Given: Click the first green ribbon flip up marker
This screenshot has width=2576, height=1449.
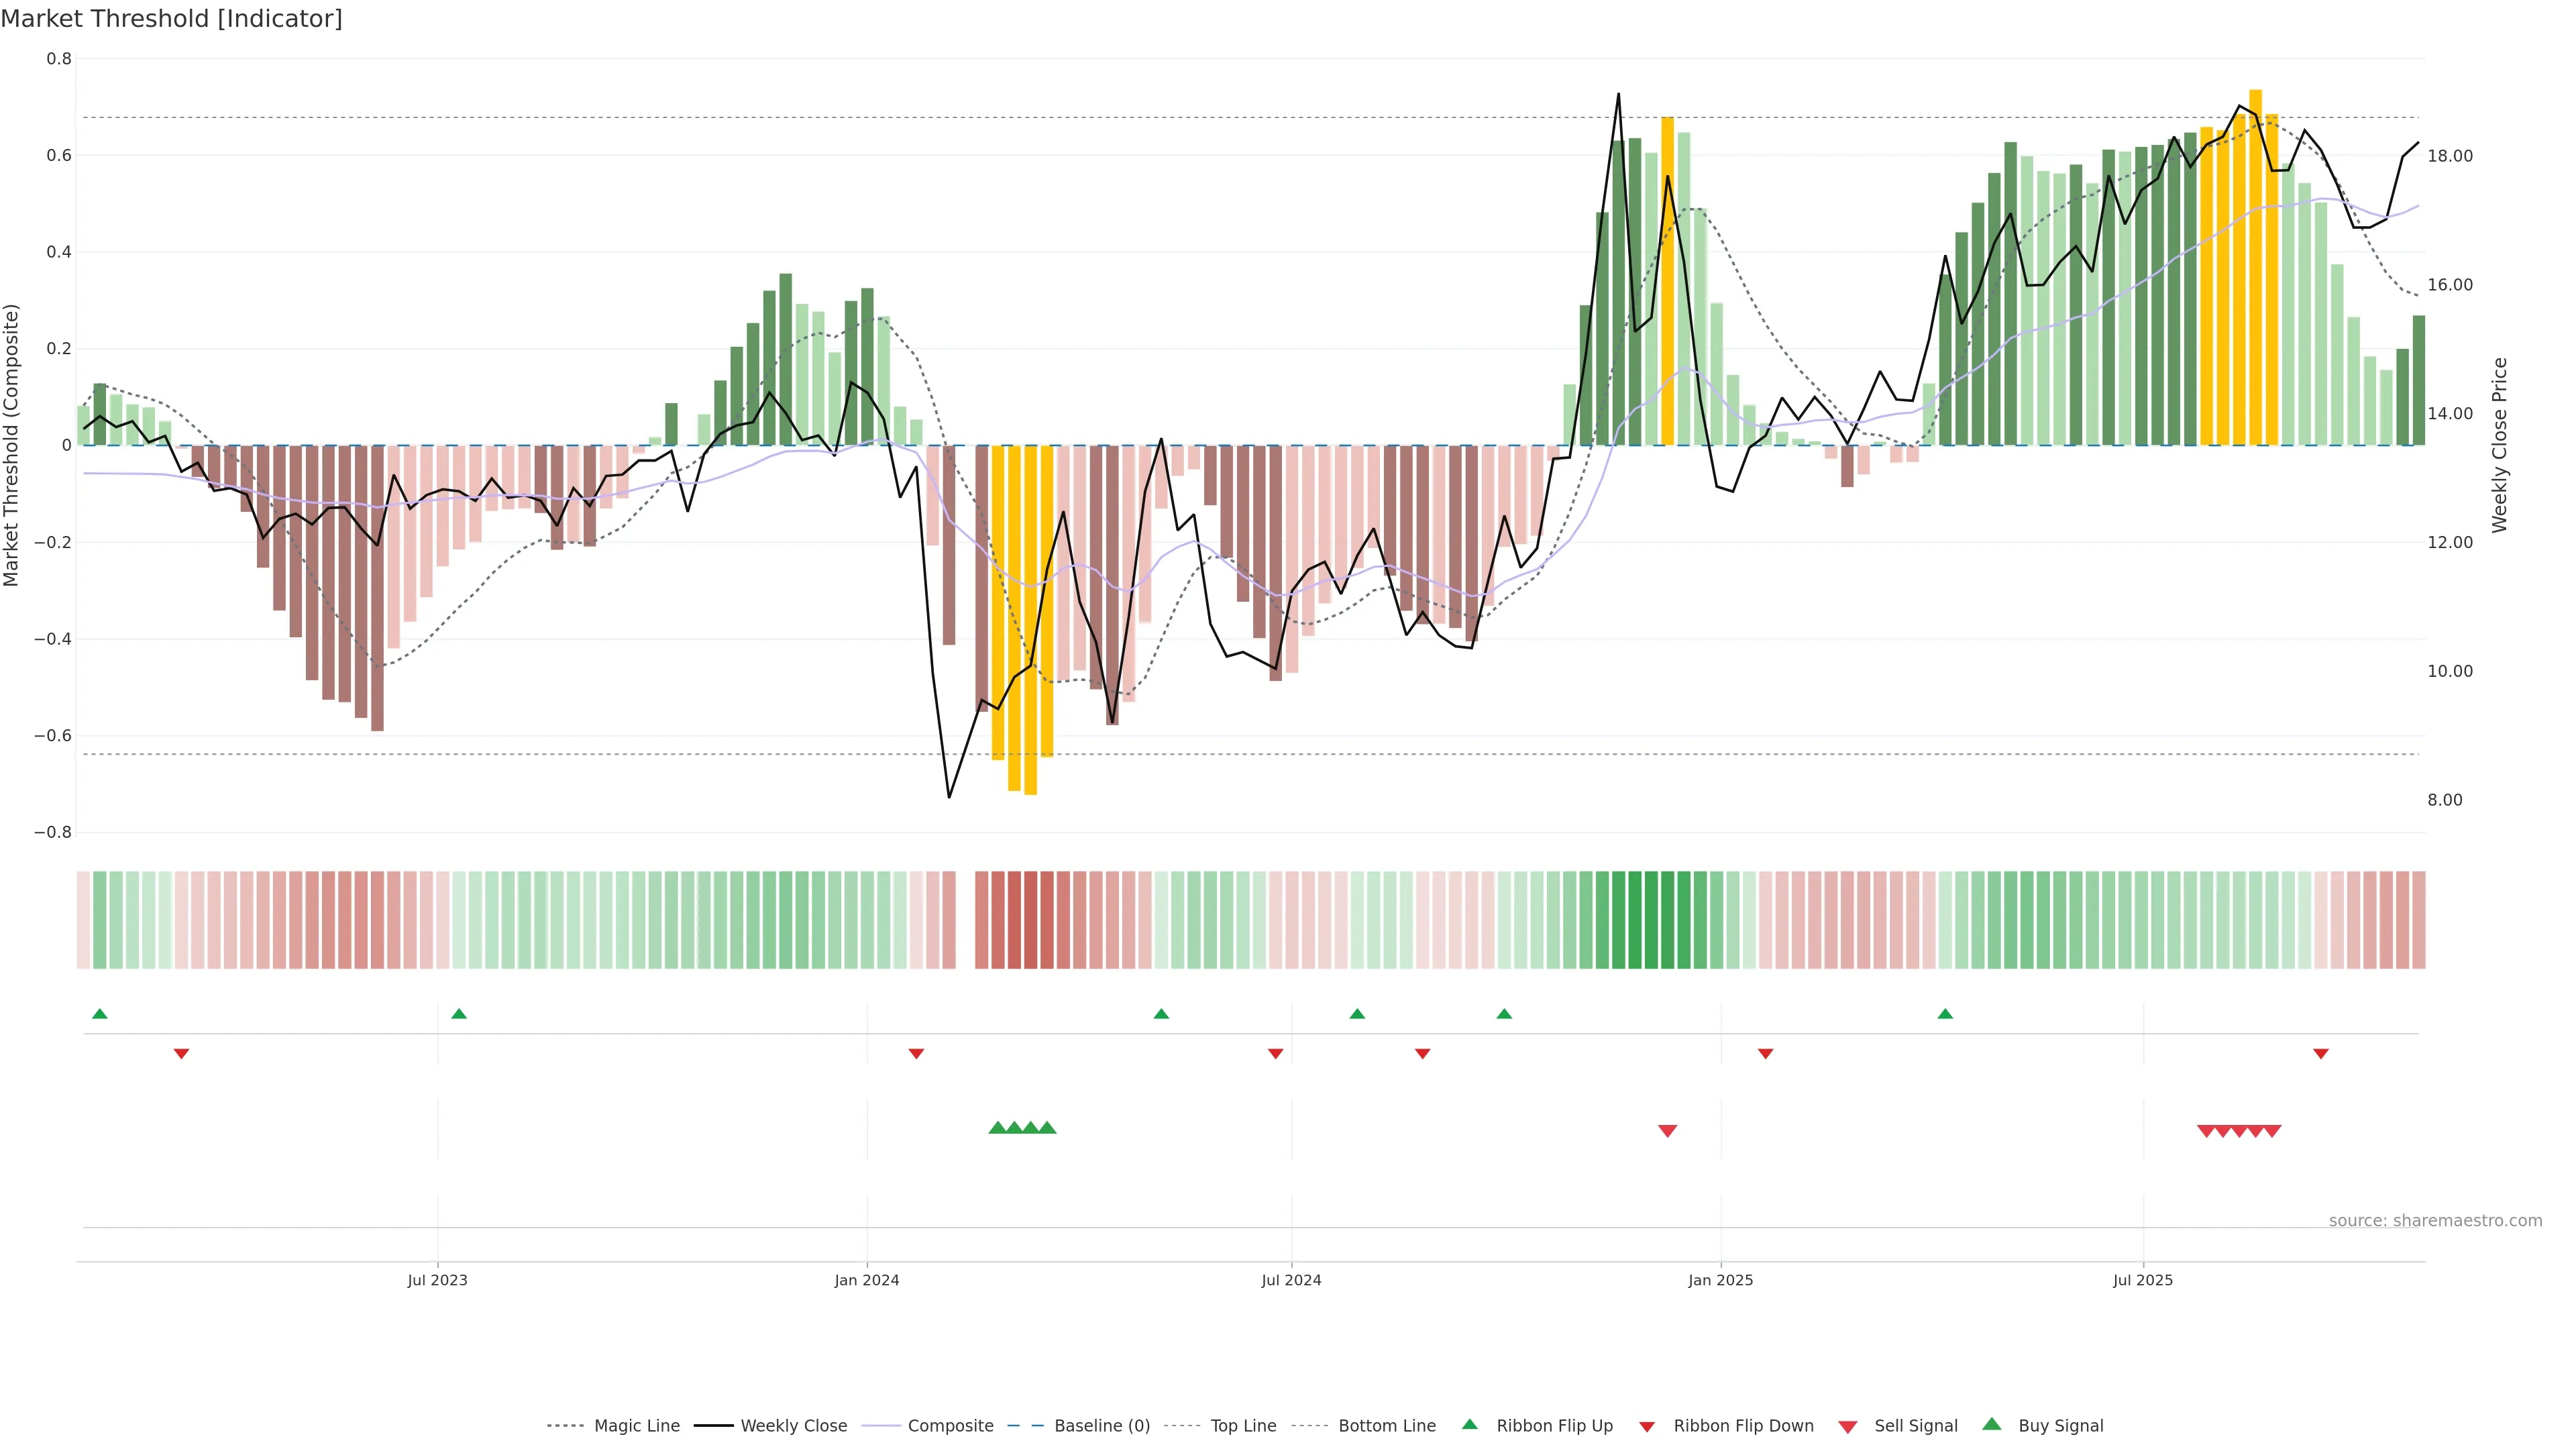Looking at the screenshot, I should click(99, 1014).
